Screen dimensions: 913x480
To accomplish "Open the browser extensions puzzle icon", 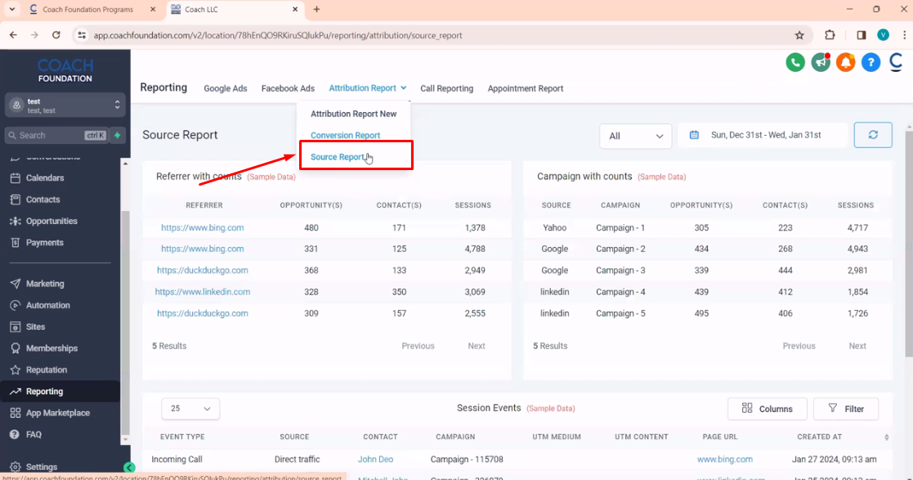I will point(830,35).
